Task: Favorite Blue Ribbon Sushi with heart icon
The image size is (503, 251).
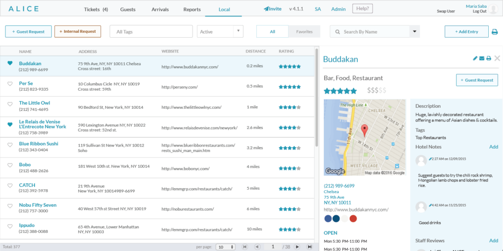Action: 10,145
